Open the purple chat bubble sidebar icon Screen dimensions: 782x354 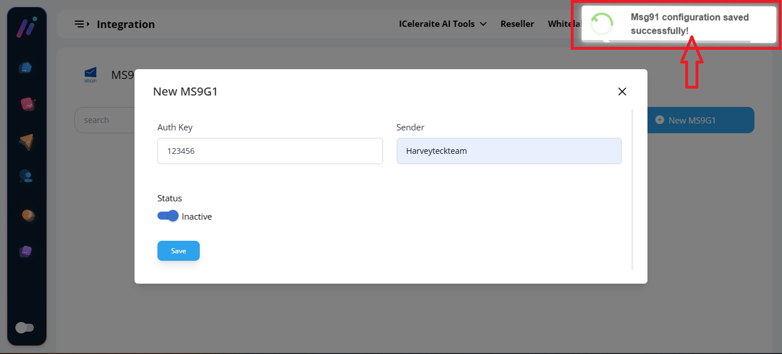pos(26,252)
